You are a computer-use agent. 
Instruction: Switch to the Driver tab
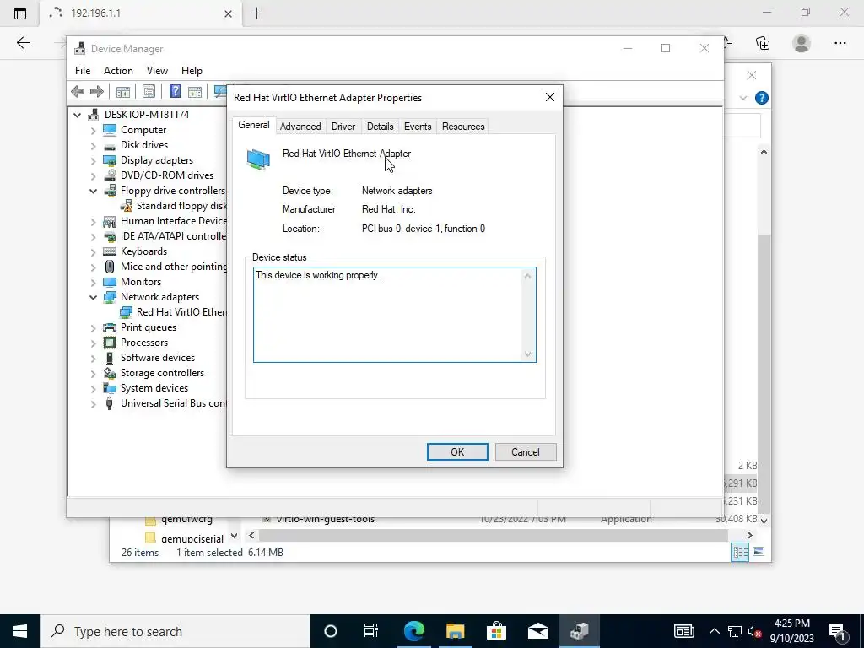(343, 127)
